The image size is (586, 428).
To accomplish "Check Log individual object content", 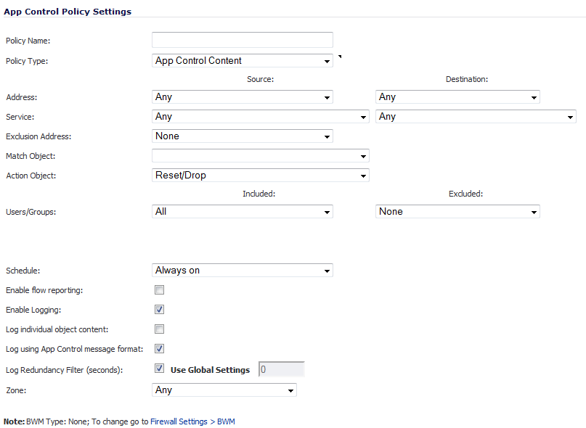I will click(159, 329).
